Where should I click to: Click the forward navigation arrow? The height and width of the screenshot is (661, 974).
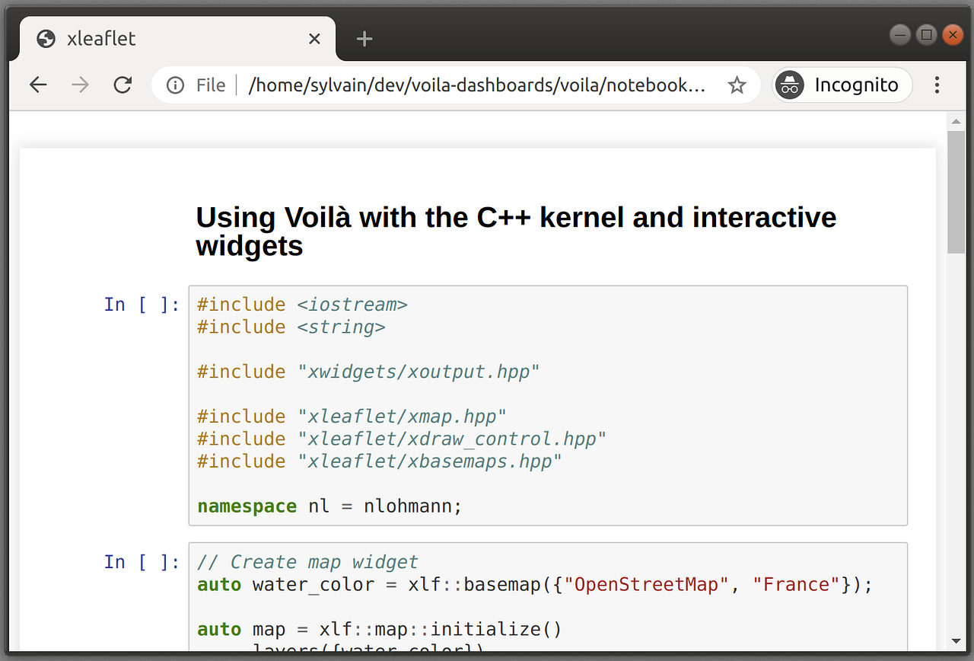(x=80, y=85)
